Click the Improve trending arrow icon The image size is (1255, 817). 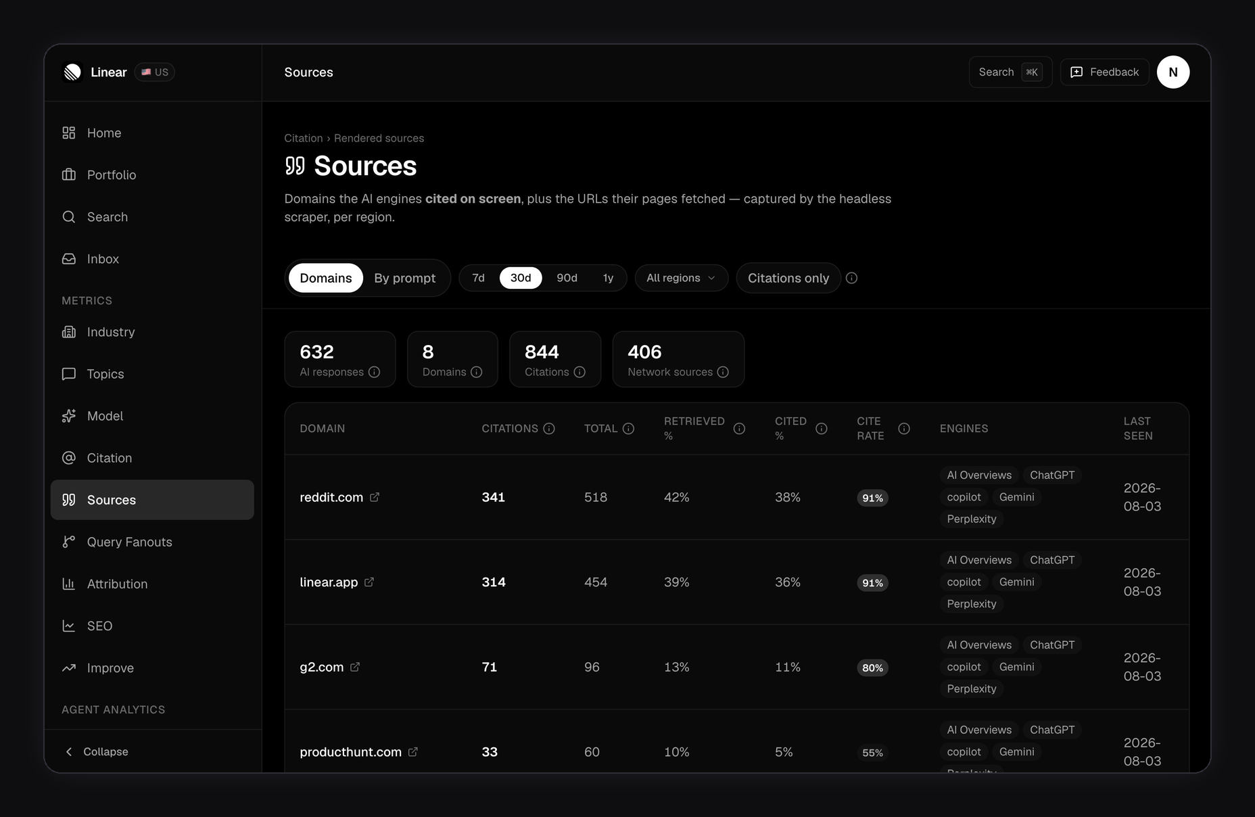69,667
